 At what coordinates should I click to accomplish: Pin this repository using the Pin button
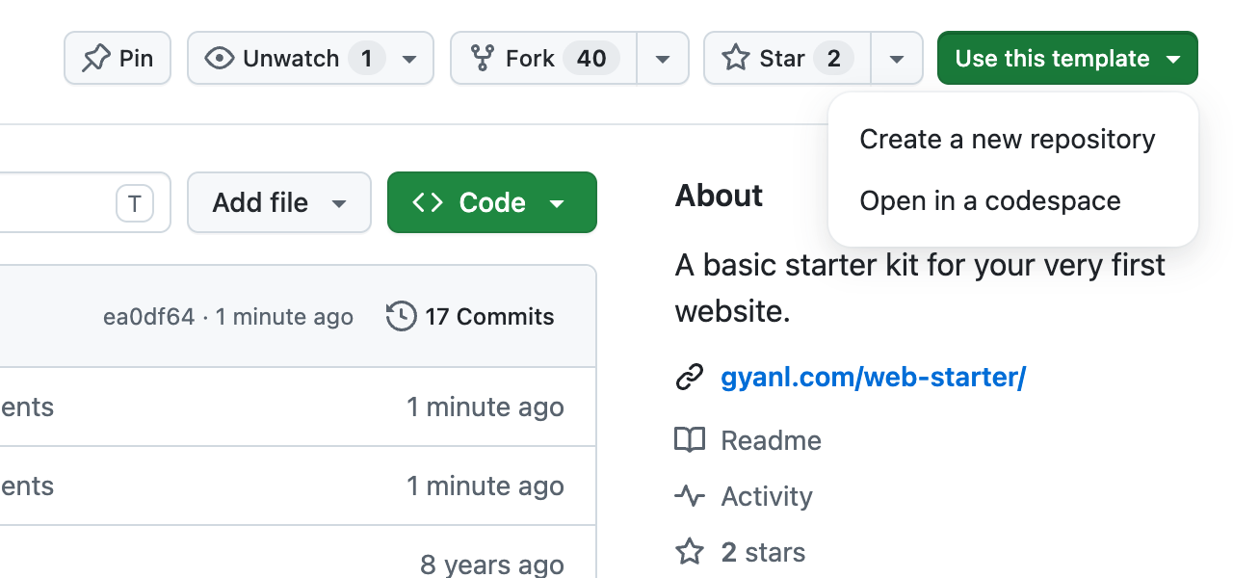pyautogui.click(x=118, y=59)
